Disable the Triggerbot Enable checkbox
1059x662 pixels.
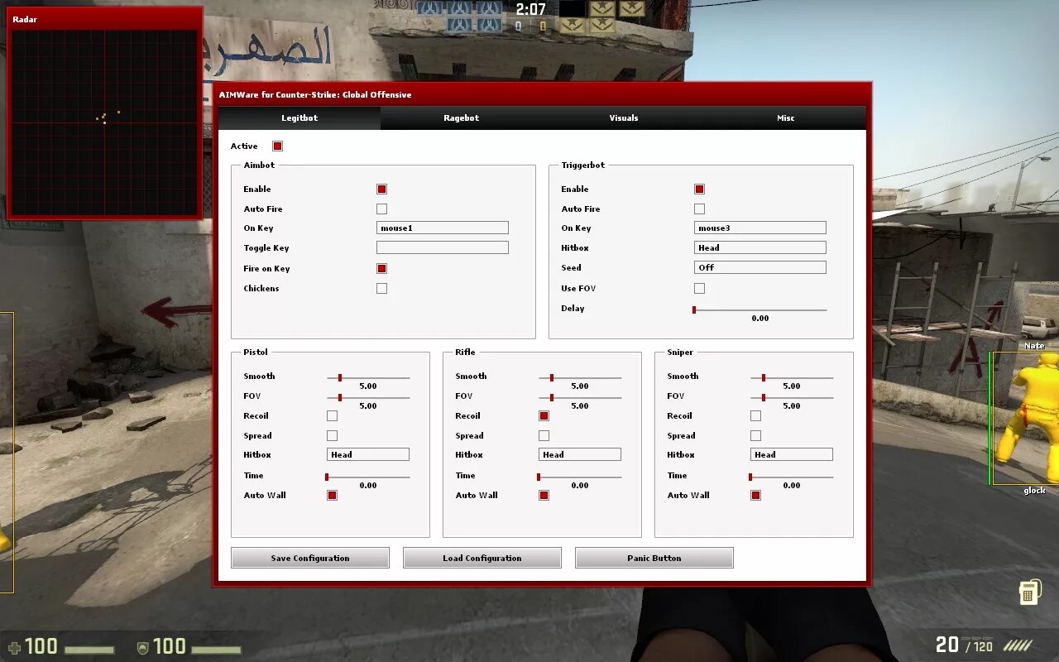coord(699,189)
